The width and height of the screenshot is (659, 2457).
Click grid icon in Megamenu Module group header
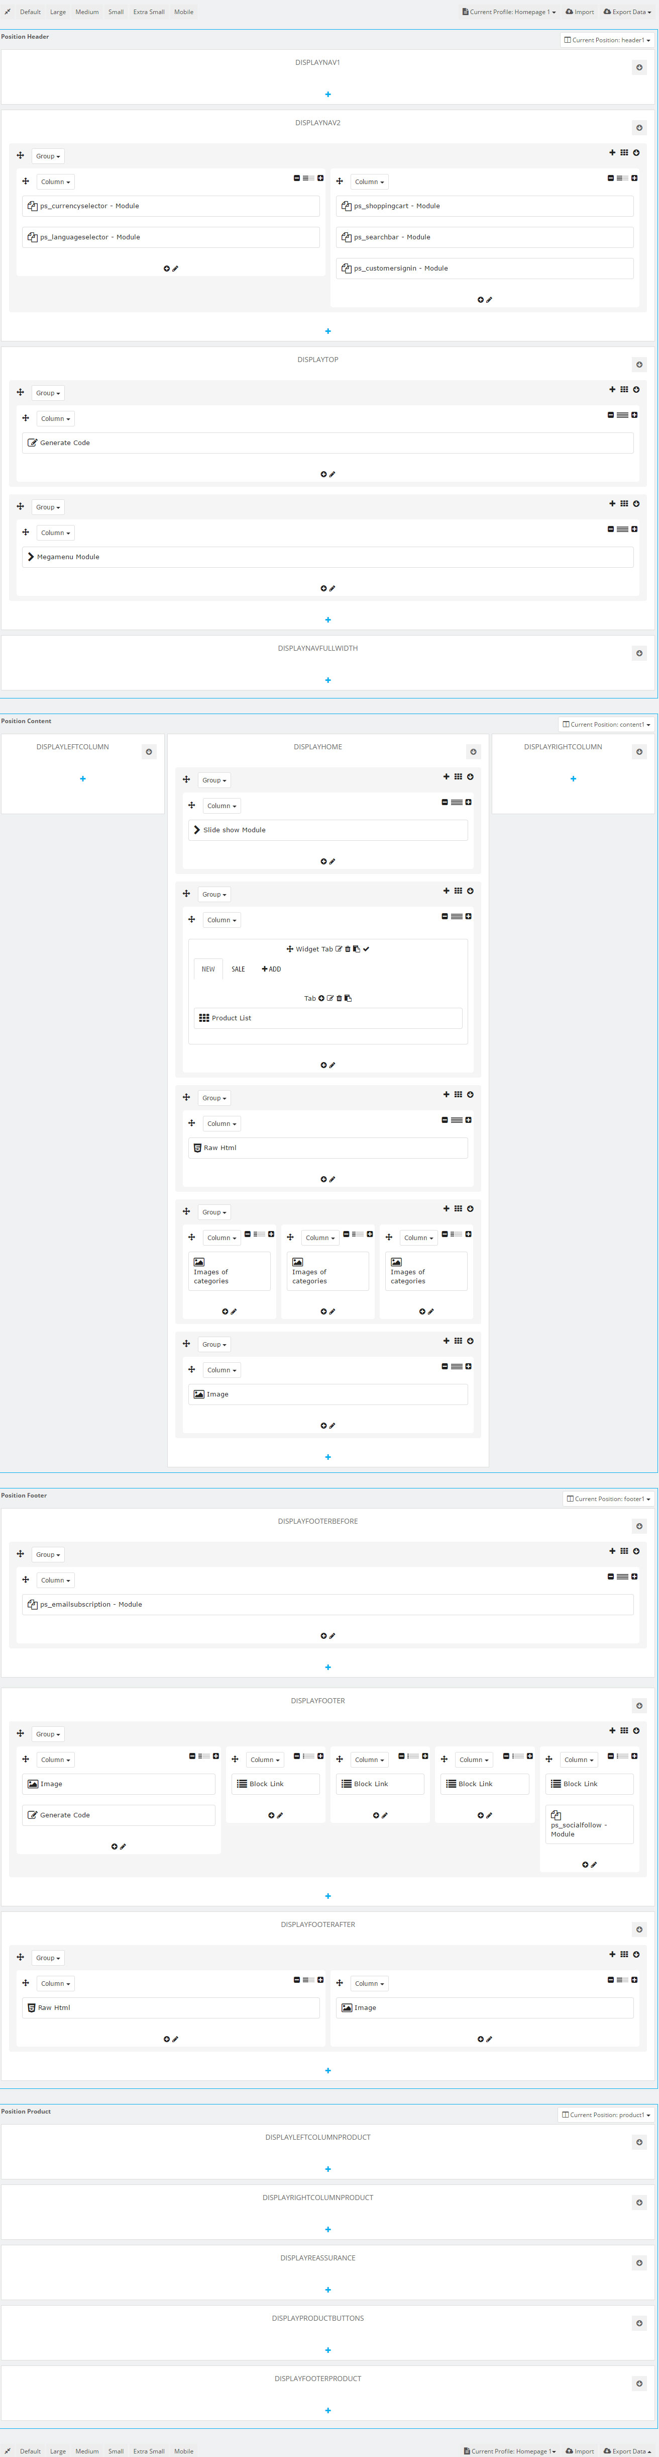coord(624,503)
